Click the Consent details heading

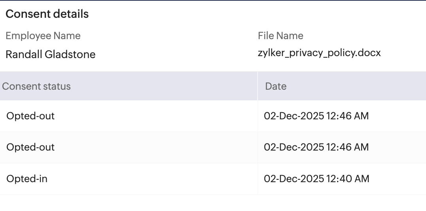point(47,14)
